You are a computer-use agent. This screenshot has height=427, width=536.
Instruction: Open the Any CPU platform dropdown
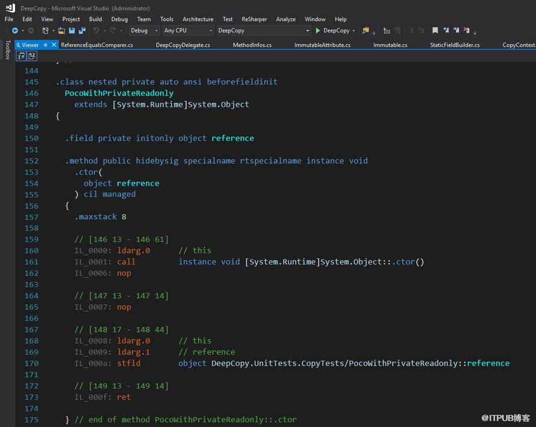188,31
